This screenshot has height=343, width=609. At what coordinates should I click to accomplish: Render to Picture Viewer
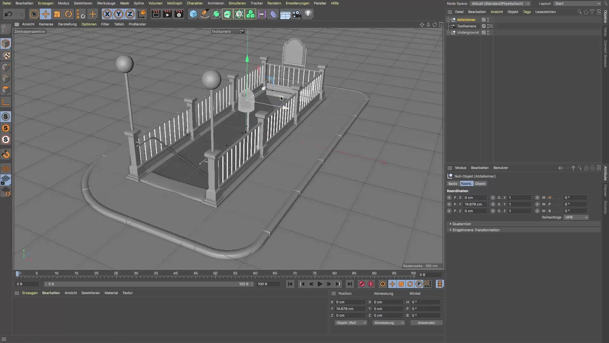tap(167, 14)
